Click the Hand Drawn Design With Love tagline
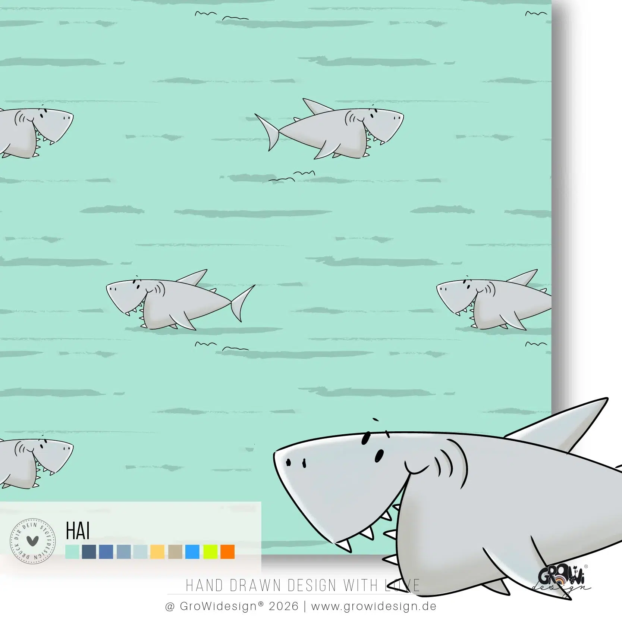622x622 pixels. (x=303, y=585)
